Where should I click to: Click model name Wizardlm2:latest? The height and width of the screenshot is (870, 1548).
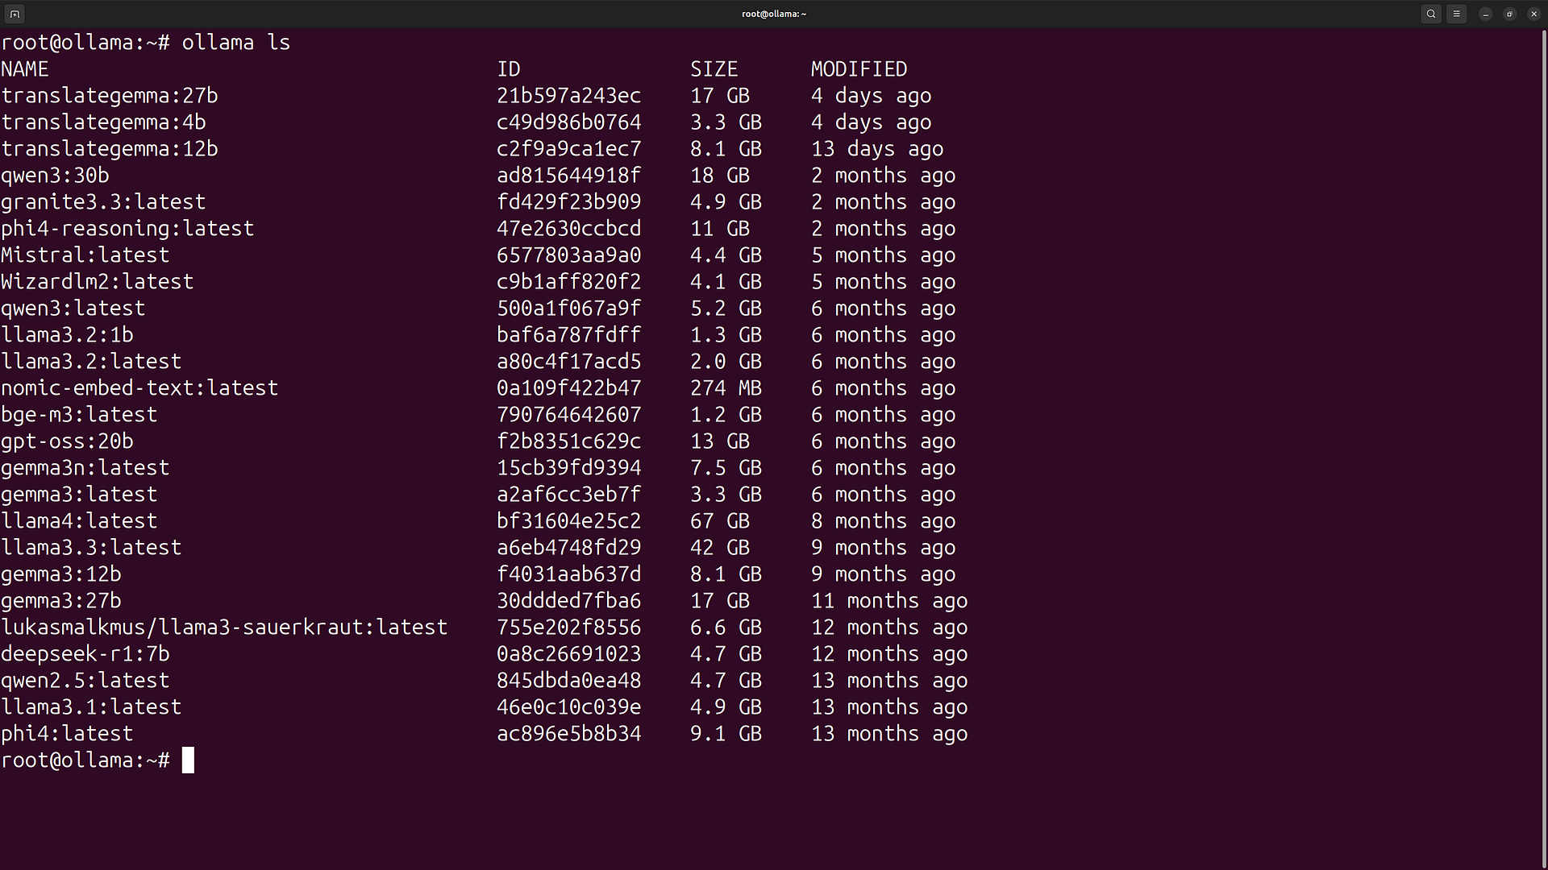point(98,282)
